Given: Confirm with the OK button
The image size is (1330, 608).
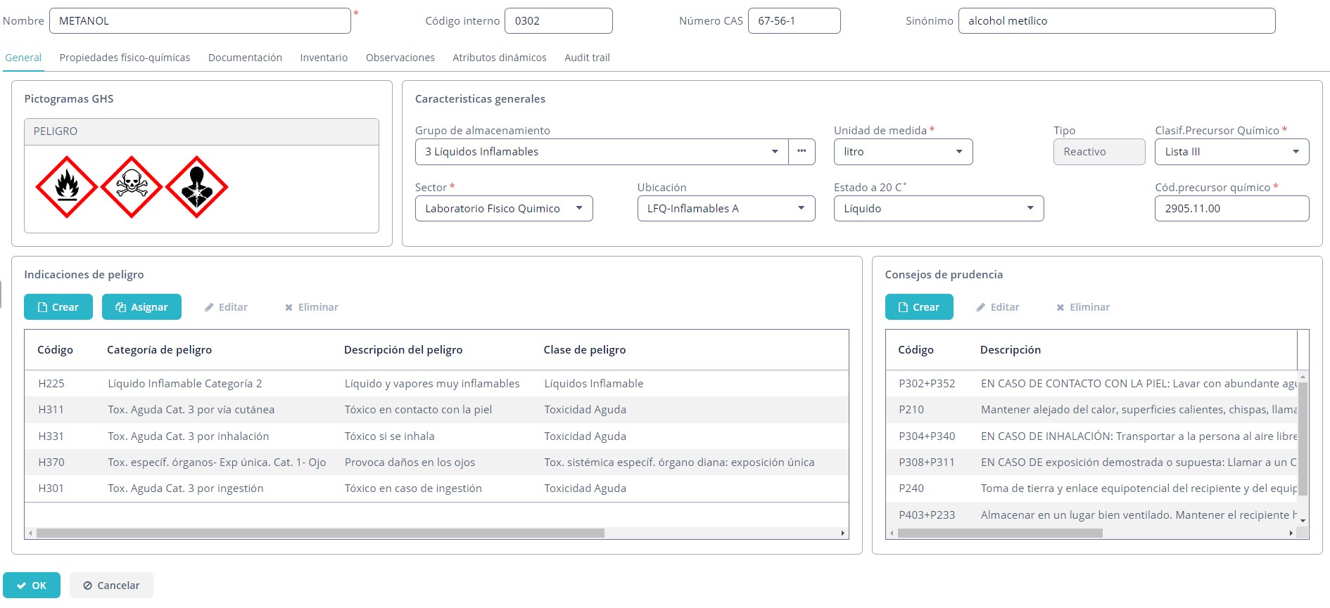Looking at the screenshot, I should point(32,586).
